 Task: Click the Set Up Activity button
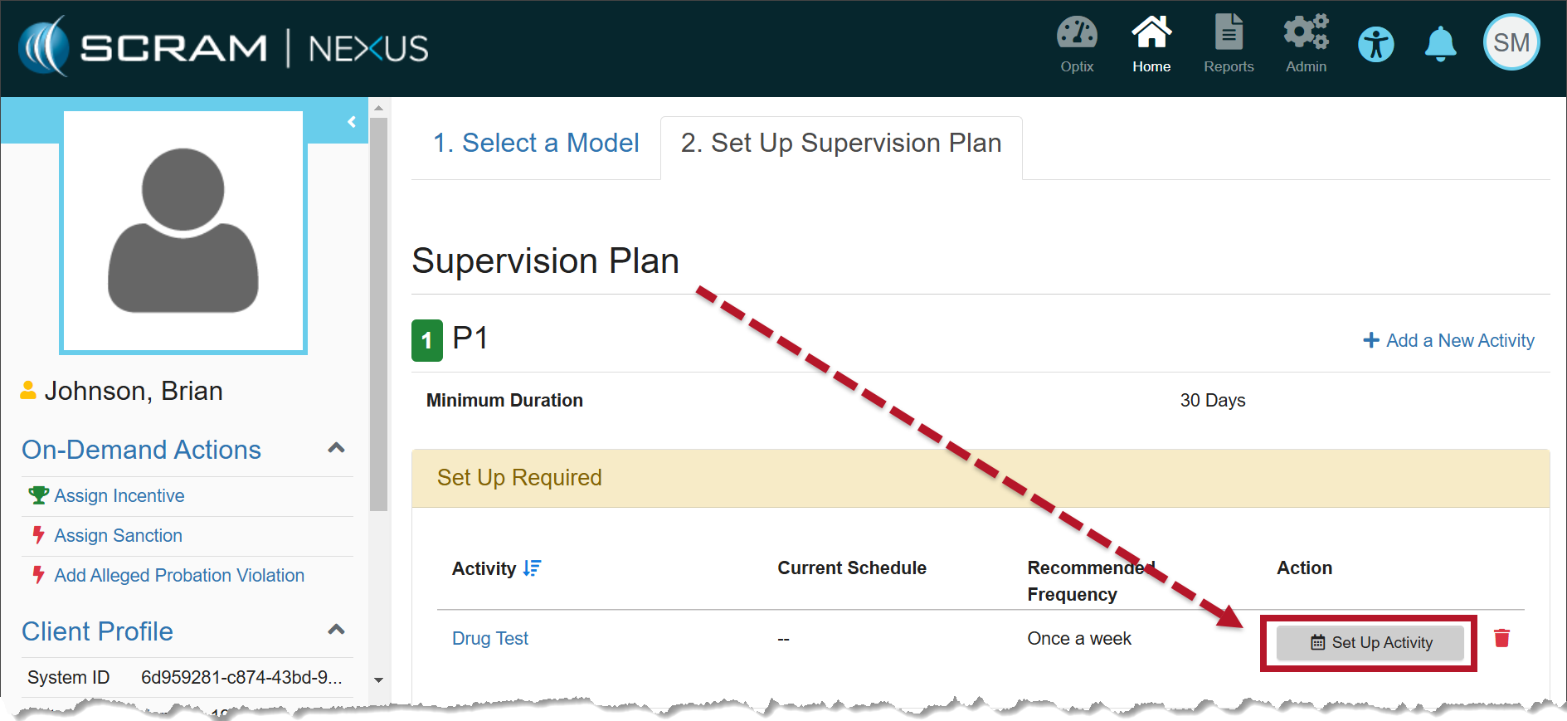[x=1370, y=643]
